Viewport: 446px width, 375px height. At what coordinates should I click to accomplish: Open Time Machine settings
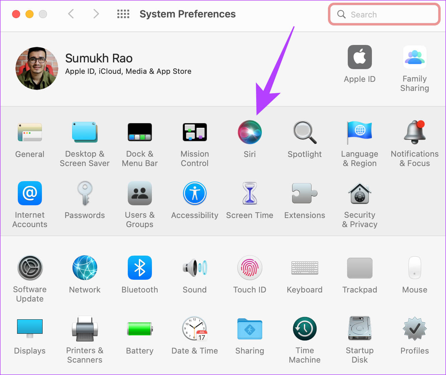pos(305,329)
